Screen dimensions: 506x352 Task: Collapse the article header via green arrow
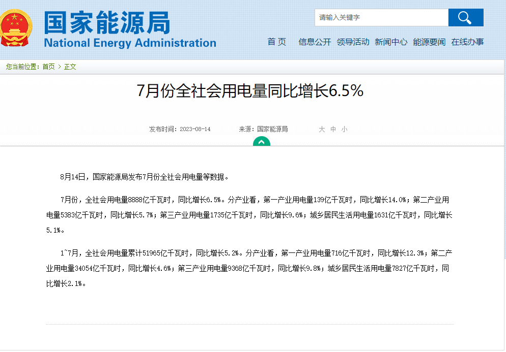pyautogui.click(x=261, y=142)
